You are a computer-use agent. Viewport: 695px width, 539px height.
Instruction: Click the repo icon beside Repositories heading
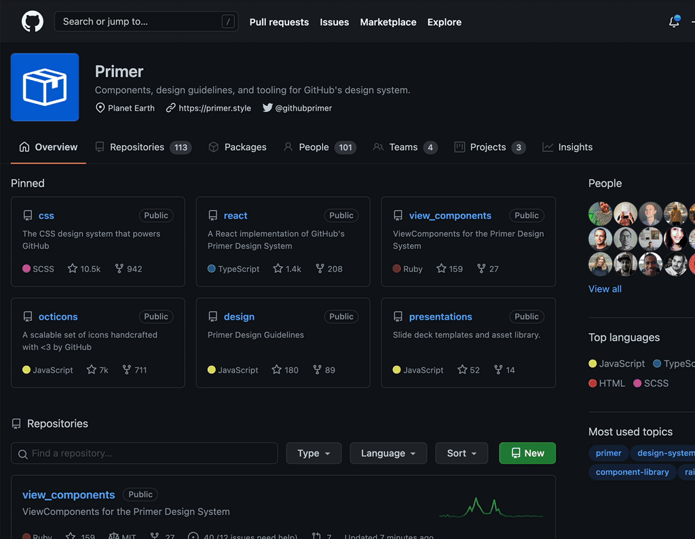(x=16, y=424)
